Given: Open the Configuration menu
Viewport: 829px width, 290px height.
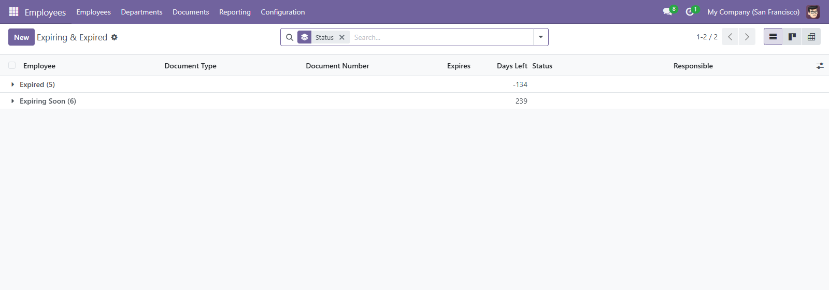Looking at the screenshot, I should [282, 12].
